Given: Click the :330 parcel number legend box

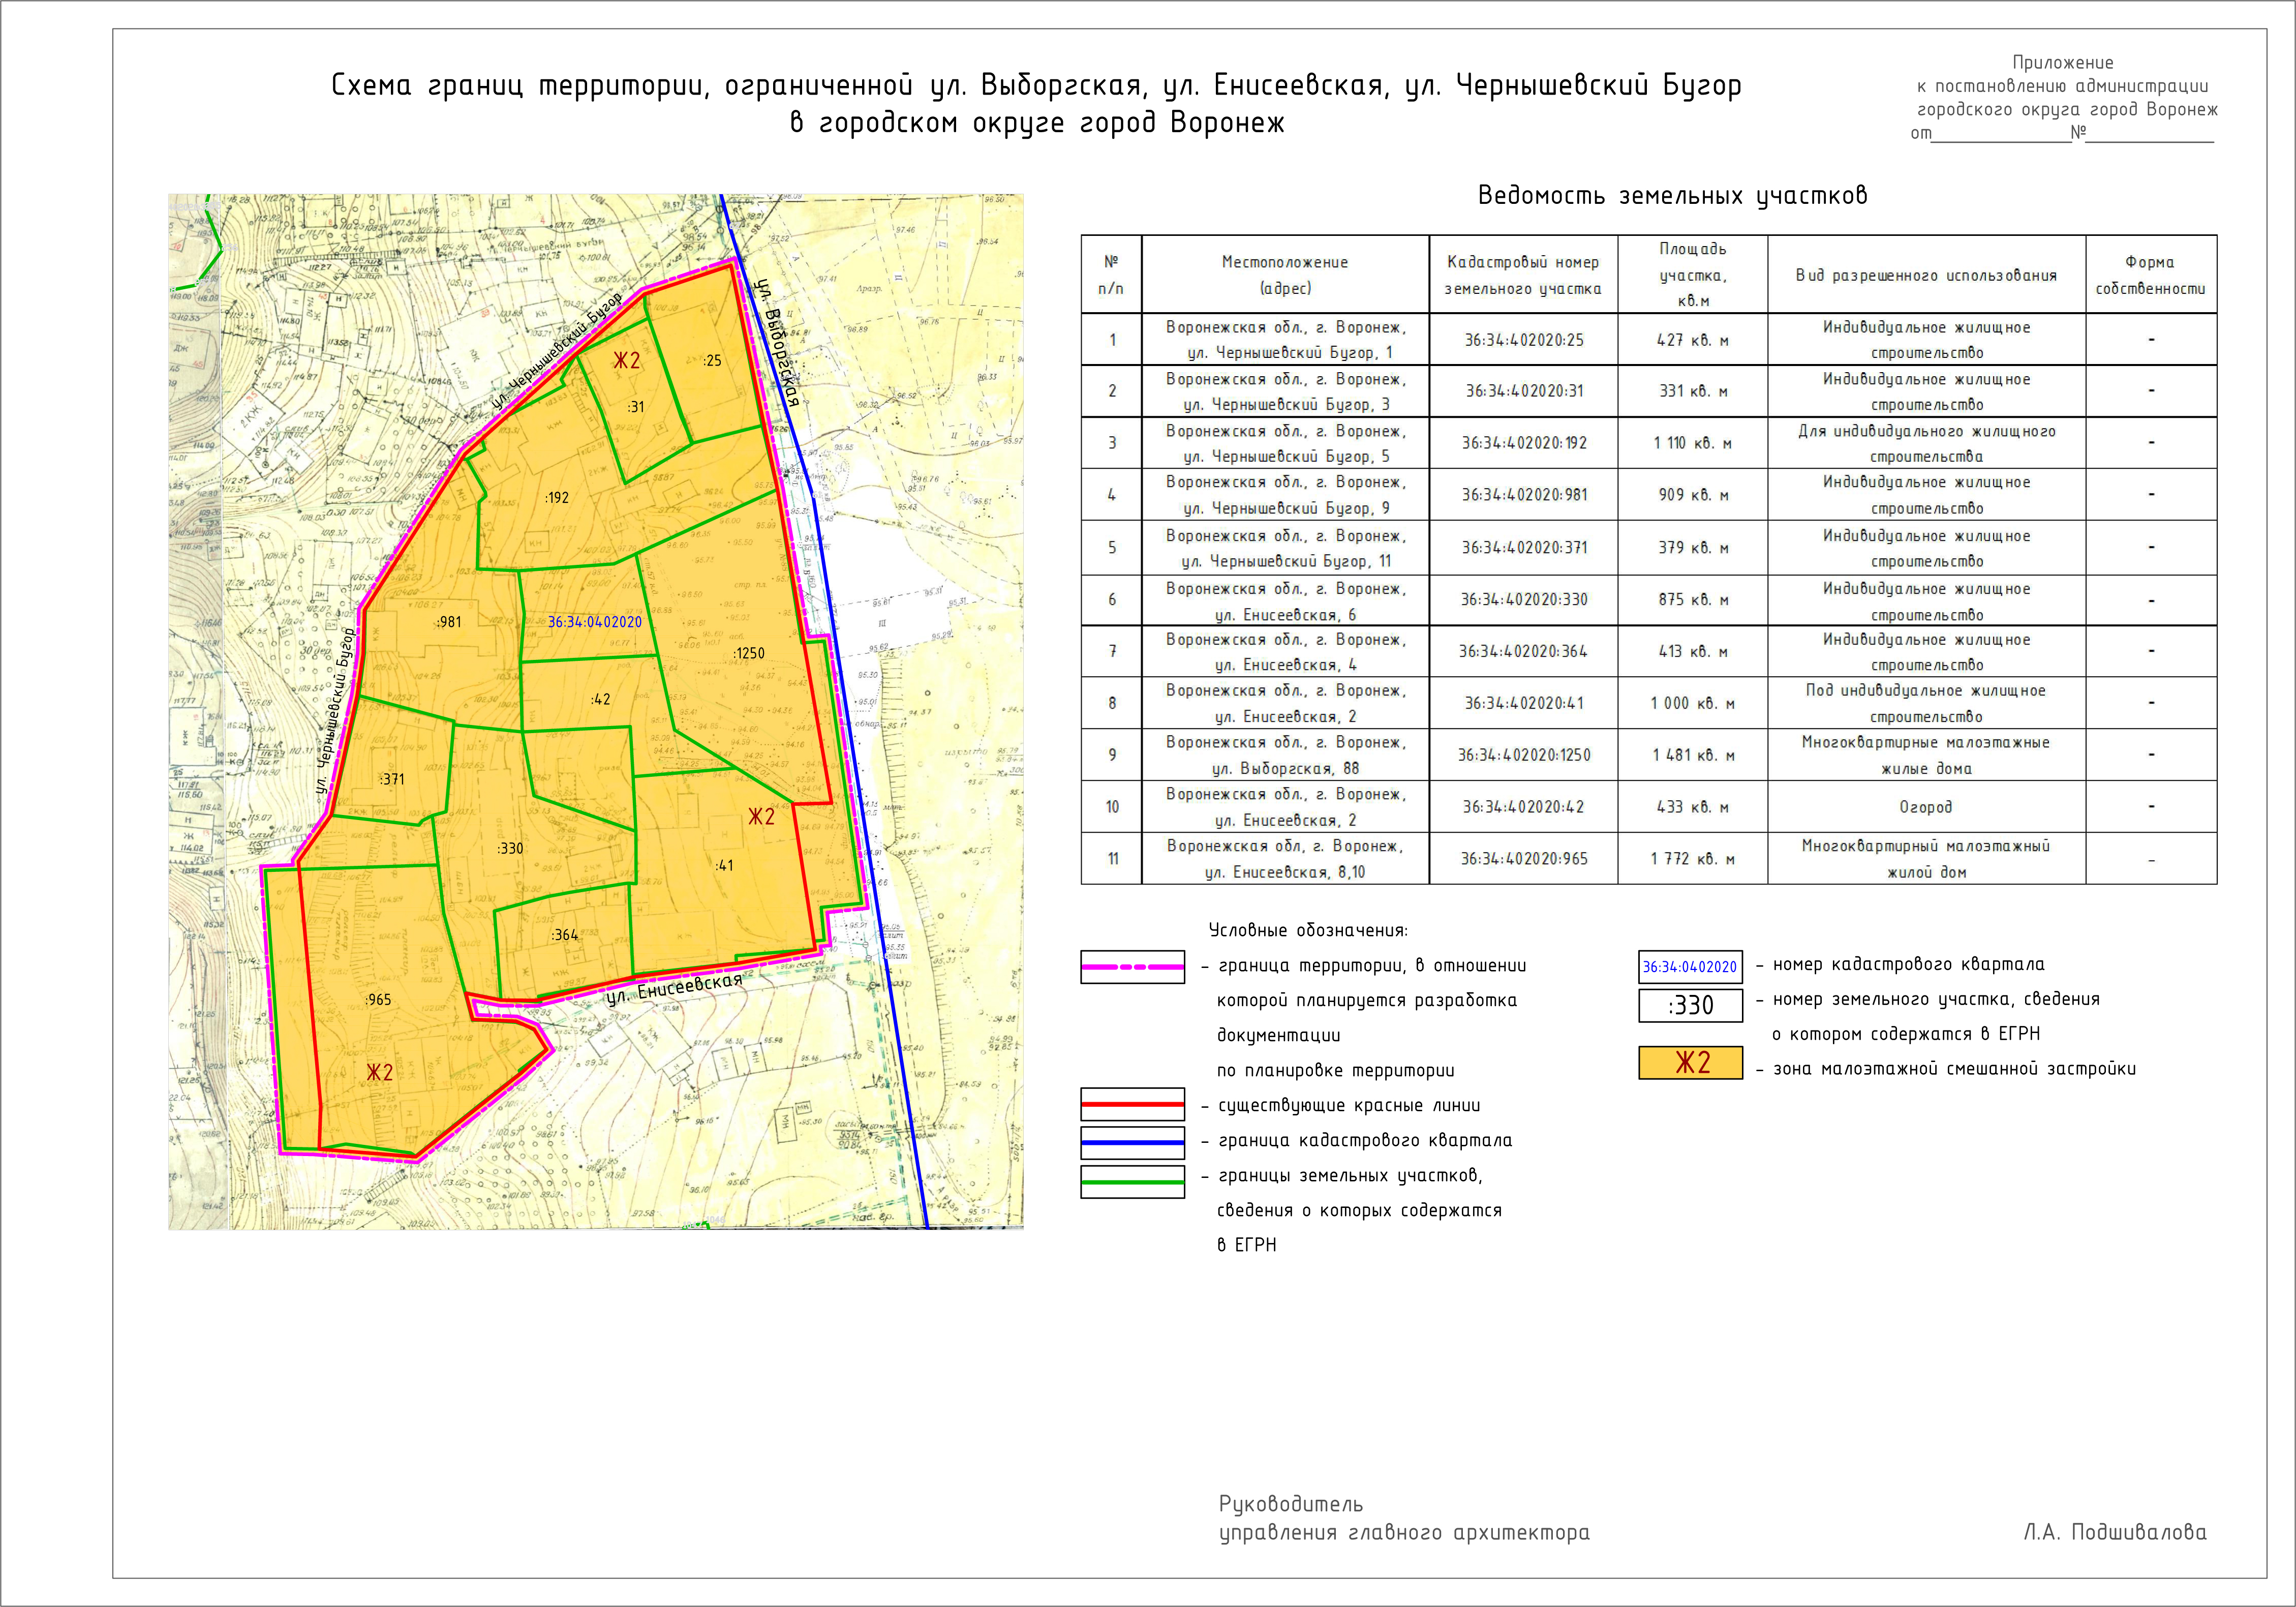Looking at the screenshot, I should click(1690, 1005).
